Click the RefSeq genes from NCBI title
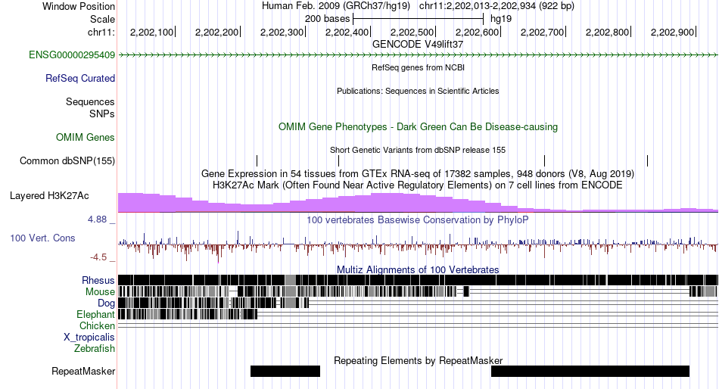The width and height of the screenshot is (719, 389). click(418, 67)
